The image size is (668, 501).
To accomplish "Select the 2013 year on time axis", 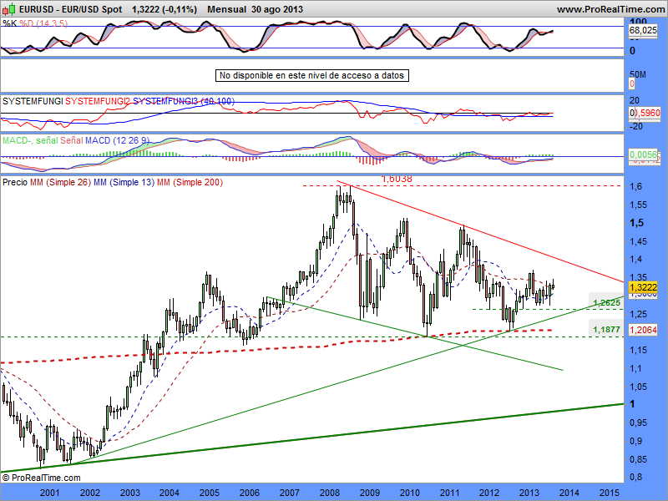I will click(x=529, y=493).
